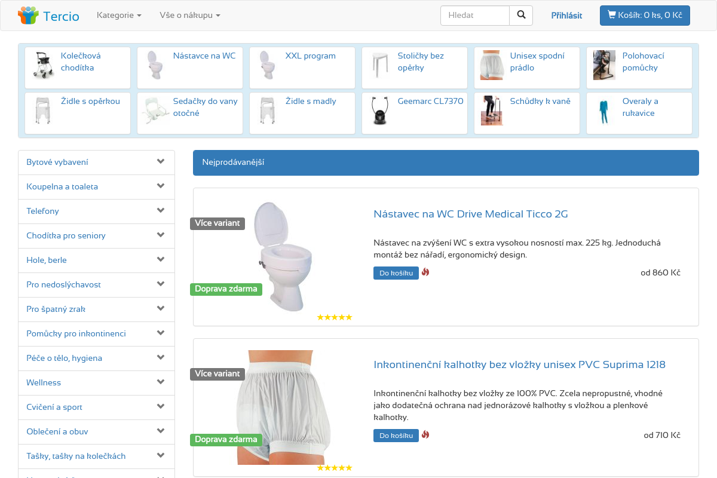Click the search magnifier button
The image size is (717, 478).
point(521,16)
